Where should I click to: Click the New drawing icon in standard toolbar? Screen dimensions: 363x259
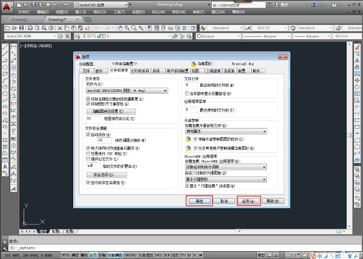click(7, 28)
